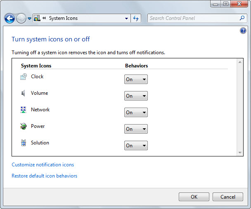The height and width of the screenshot is (209, 251).
Task: Click the Solution label
Action: (40, 142)
